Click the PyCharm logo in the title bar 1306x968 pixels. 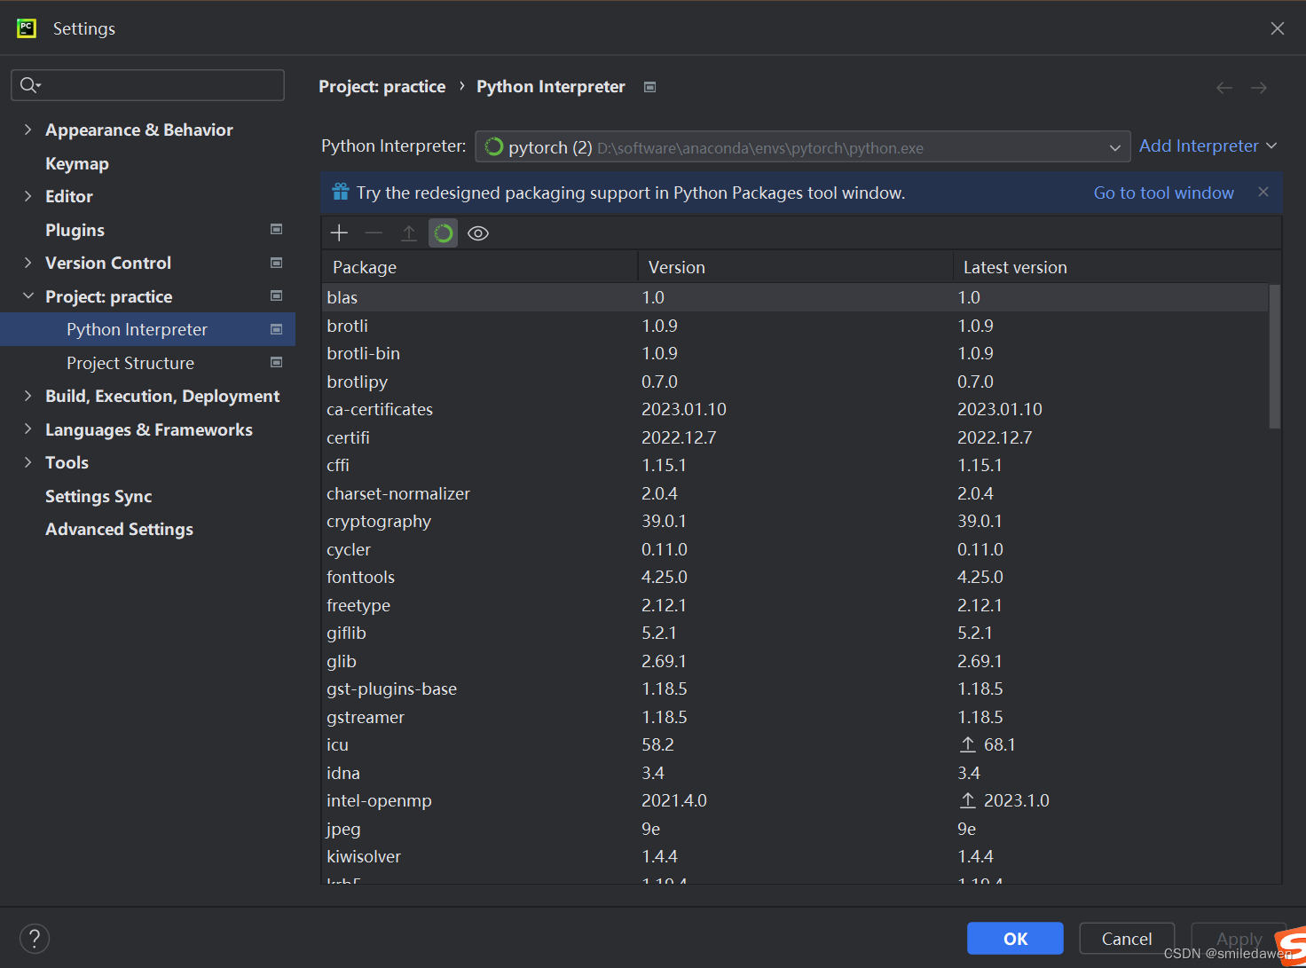(x=26, y=28)
